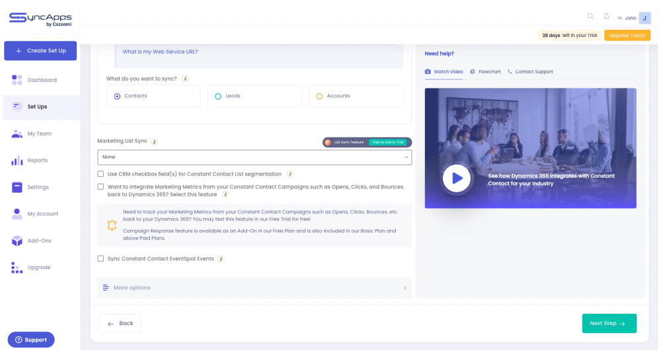Click the My Account person icon
This screenshot has height=358, width=661.
[x=17, y=214]
